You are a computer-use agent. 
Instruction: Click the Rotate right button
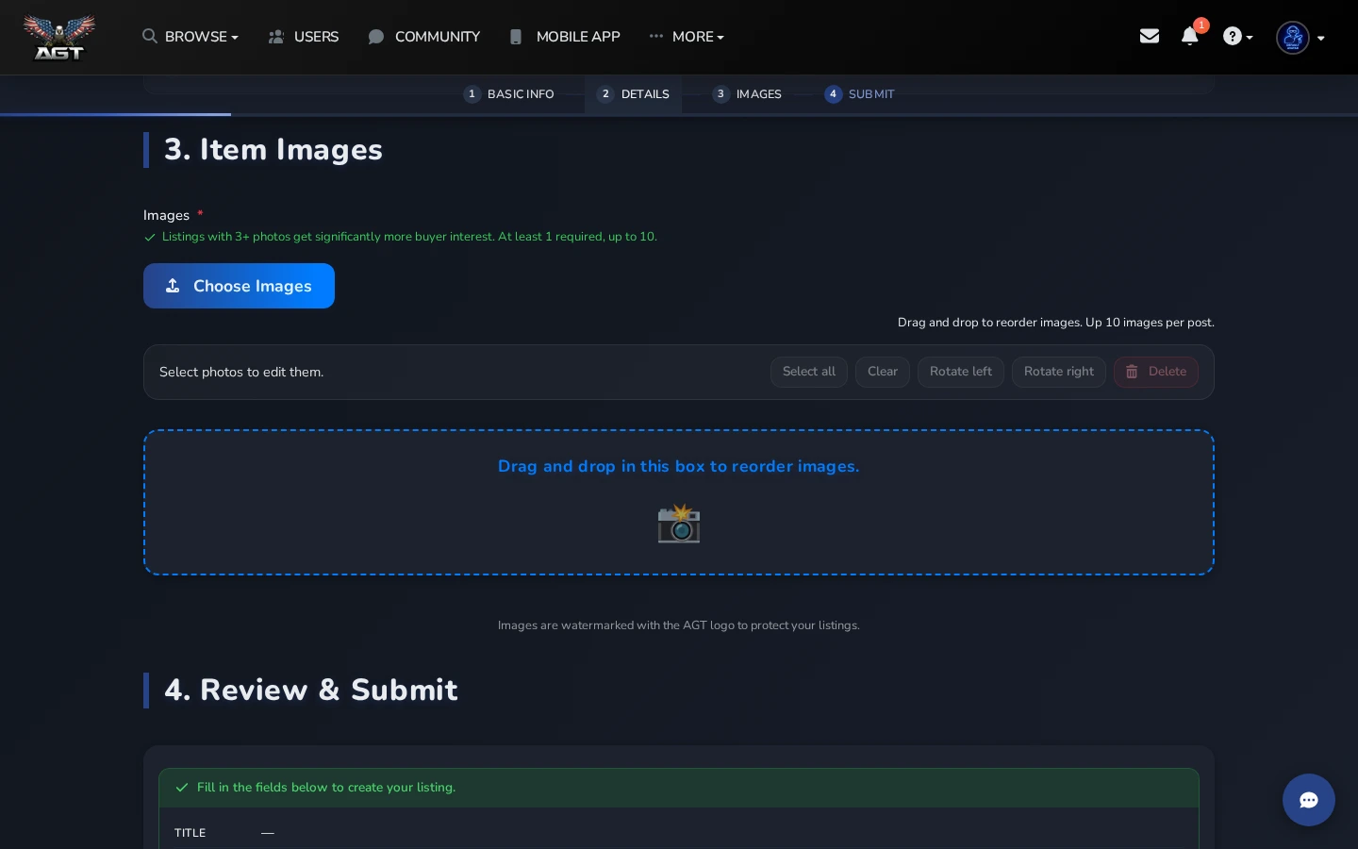pos(1059,372)
